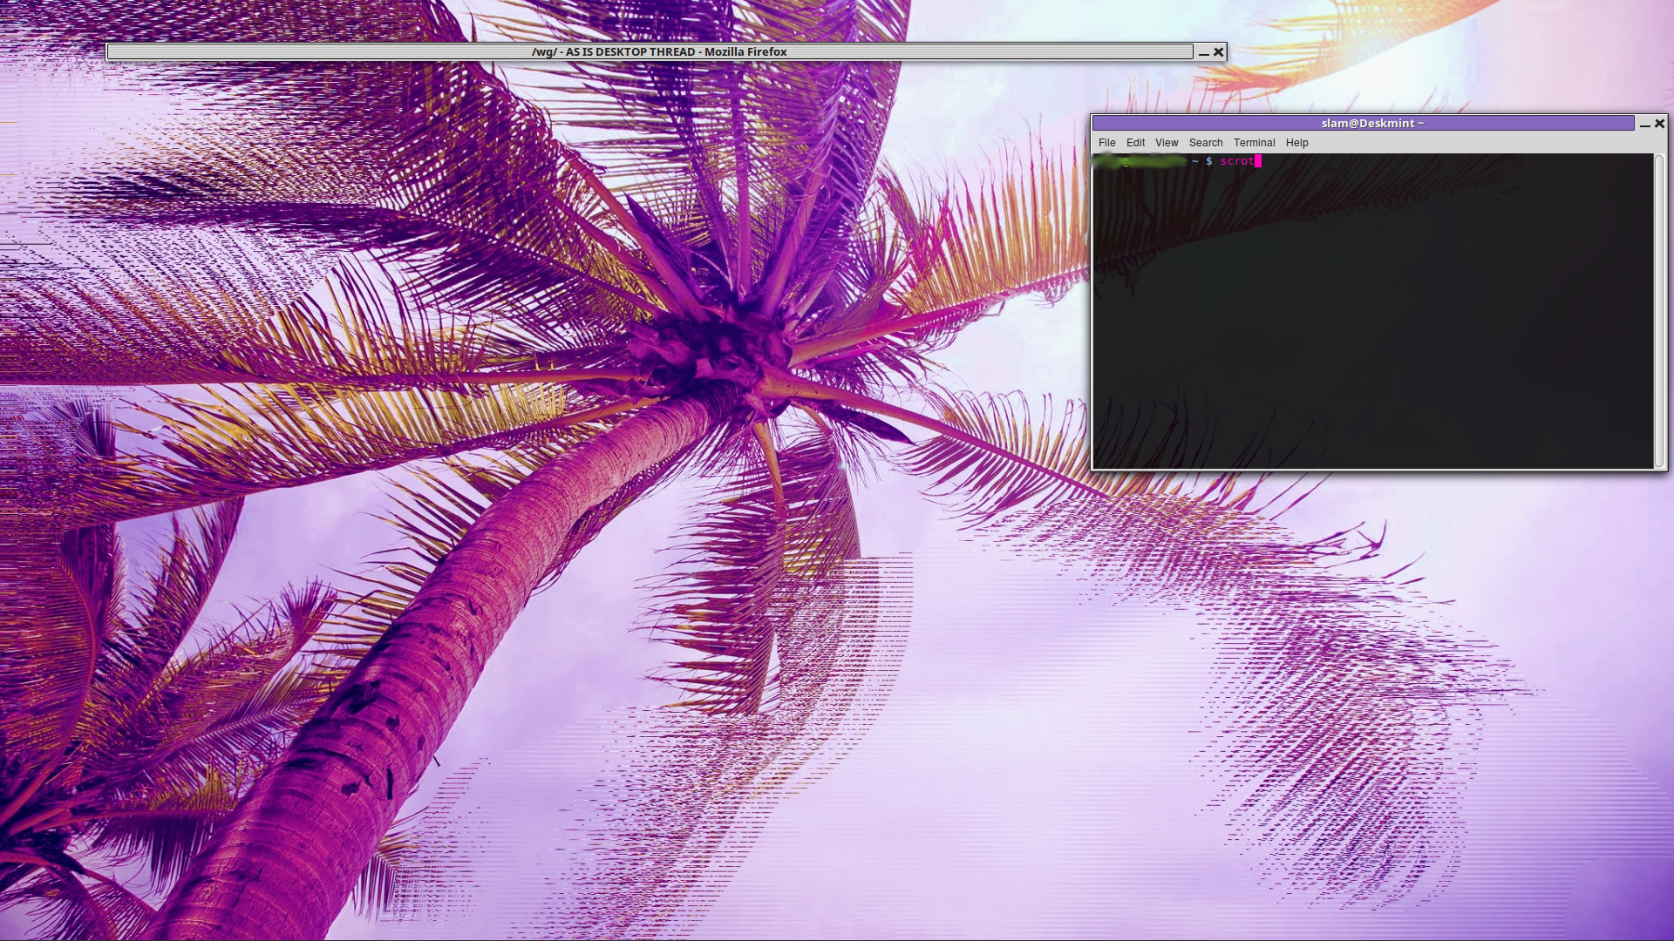The image size is (1674, 941).
Task: Open the Terminal menu in menubar
Action: click(x=1254, y=143)
